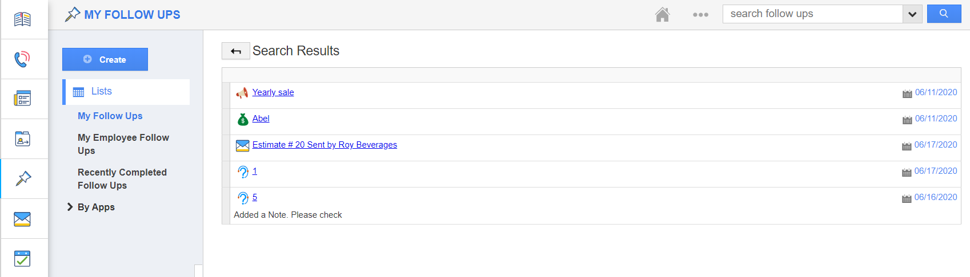The height and width of the screenshot is (277, 970).
Task: Click the blue search magnifier button
Action: point(944,14)
